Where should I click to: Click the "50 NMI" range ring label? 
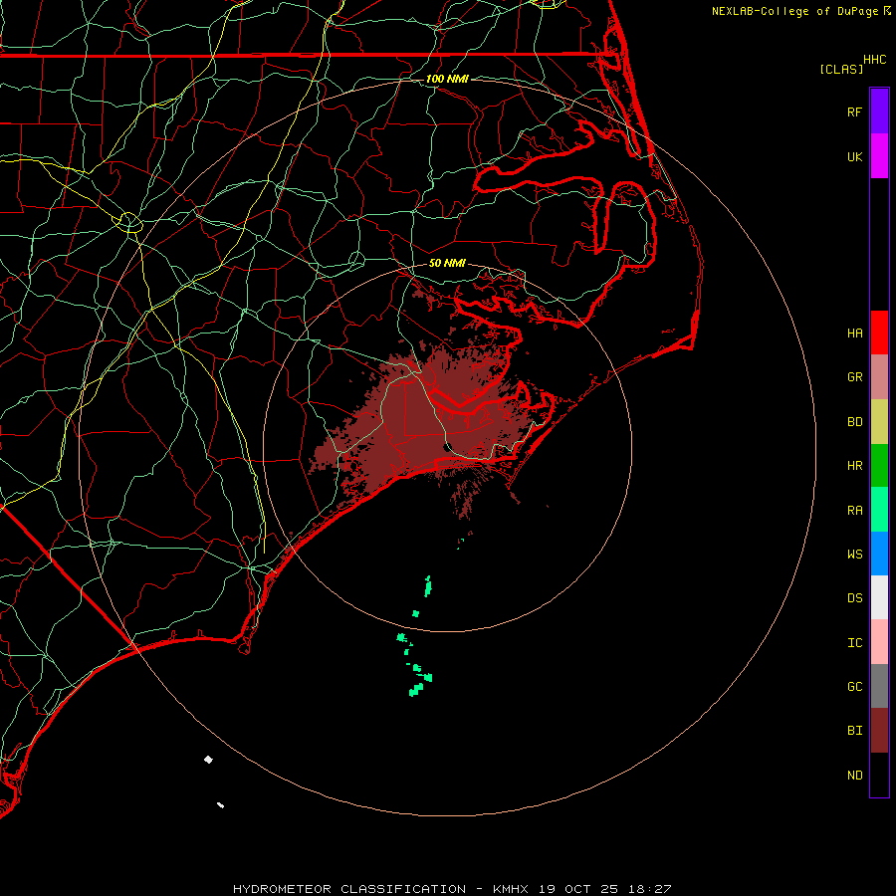pyautogui.click(x=447, y=263)
